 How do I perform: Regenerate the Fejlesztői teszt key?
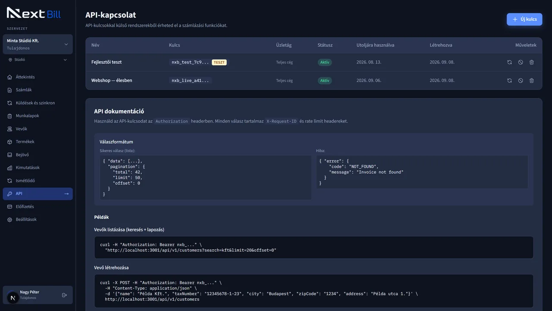(509, 62)
